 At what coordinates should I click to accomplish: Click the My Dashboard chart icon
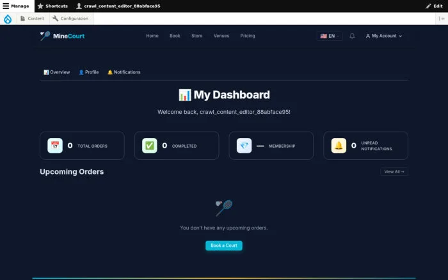184,95
